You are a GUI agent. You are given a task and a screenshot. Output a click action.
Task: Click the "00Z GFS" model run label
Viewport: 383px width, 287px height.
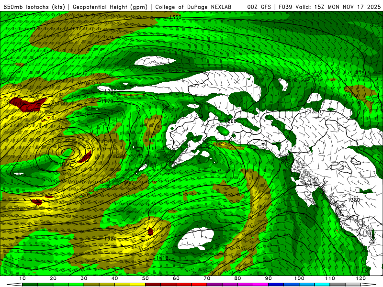pos(259,7)
